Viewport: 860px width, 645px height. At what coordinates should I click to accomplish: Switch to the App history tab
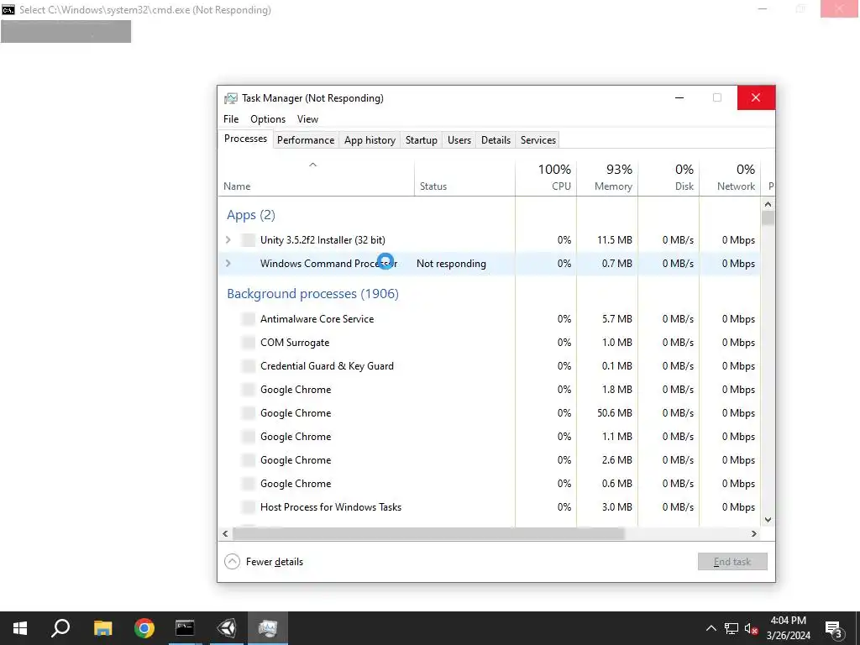pos(370,140)
